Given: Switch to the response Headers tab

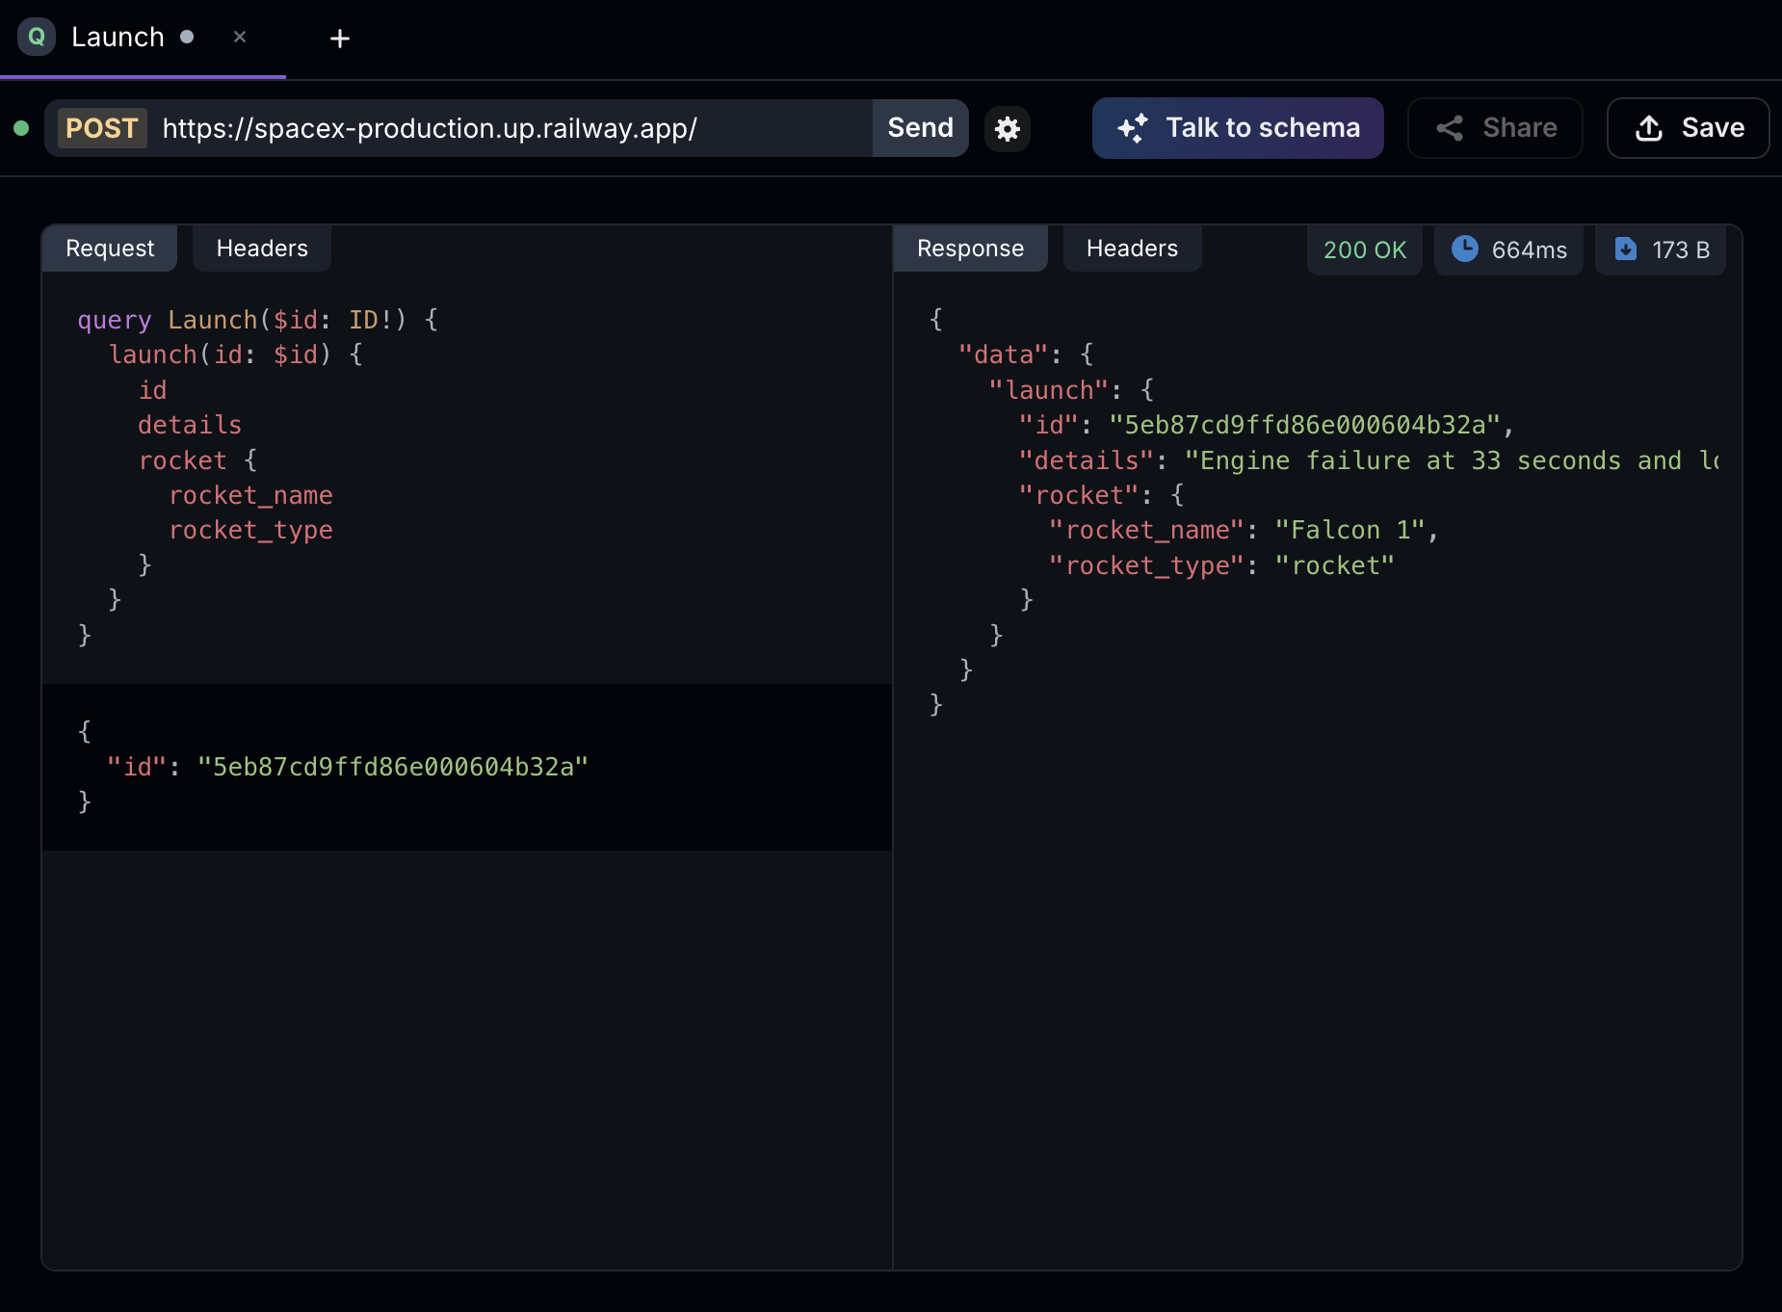Looking at the screenshot, I should (1132, 248).
